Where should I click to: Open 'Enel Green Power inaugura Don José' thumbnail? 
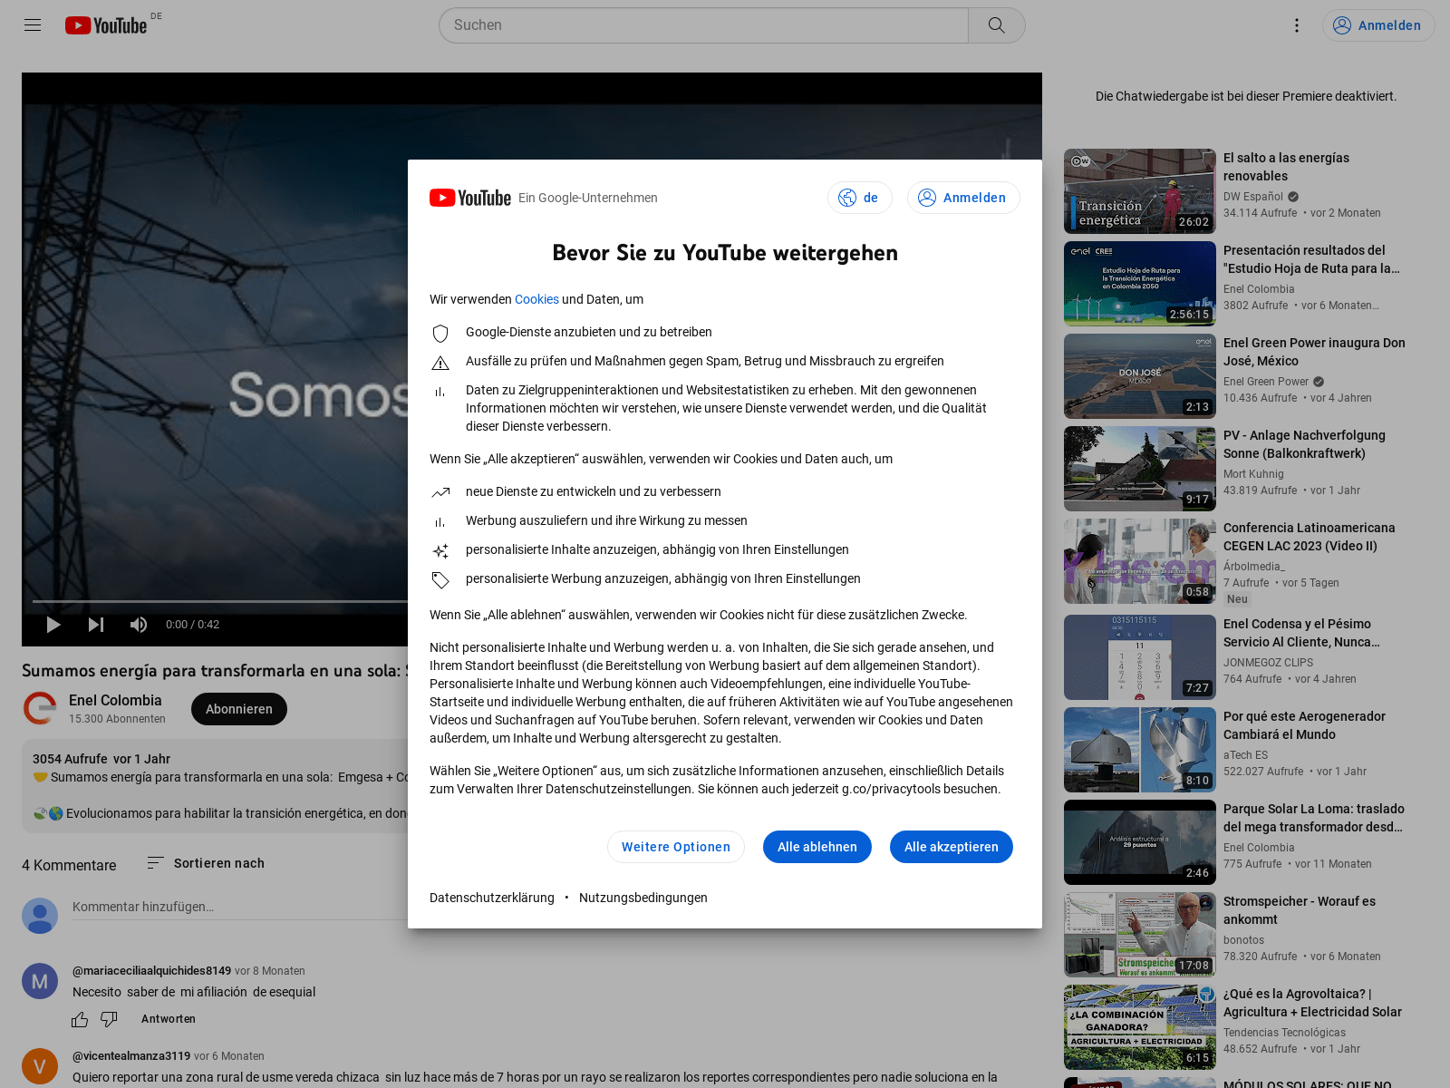[1140, 376]
